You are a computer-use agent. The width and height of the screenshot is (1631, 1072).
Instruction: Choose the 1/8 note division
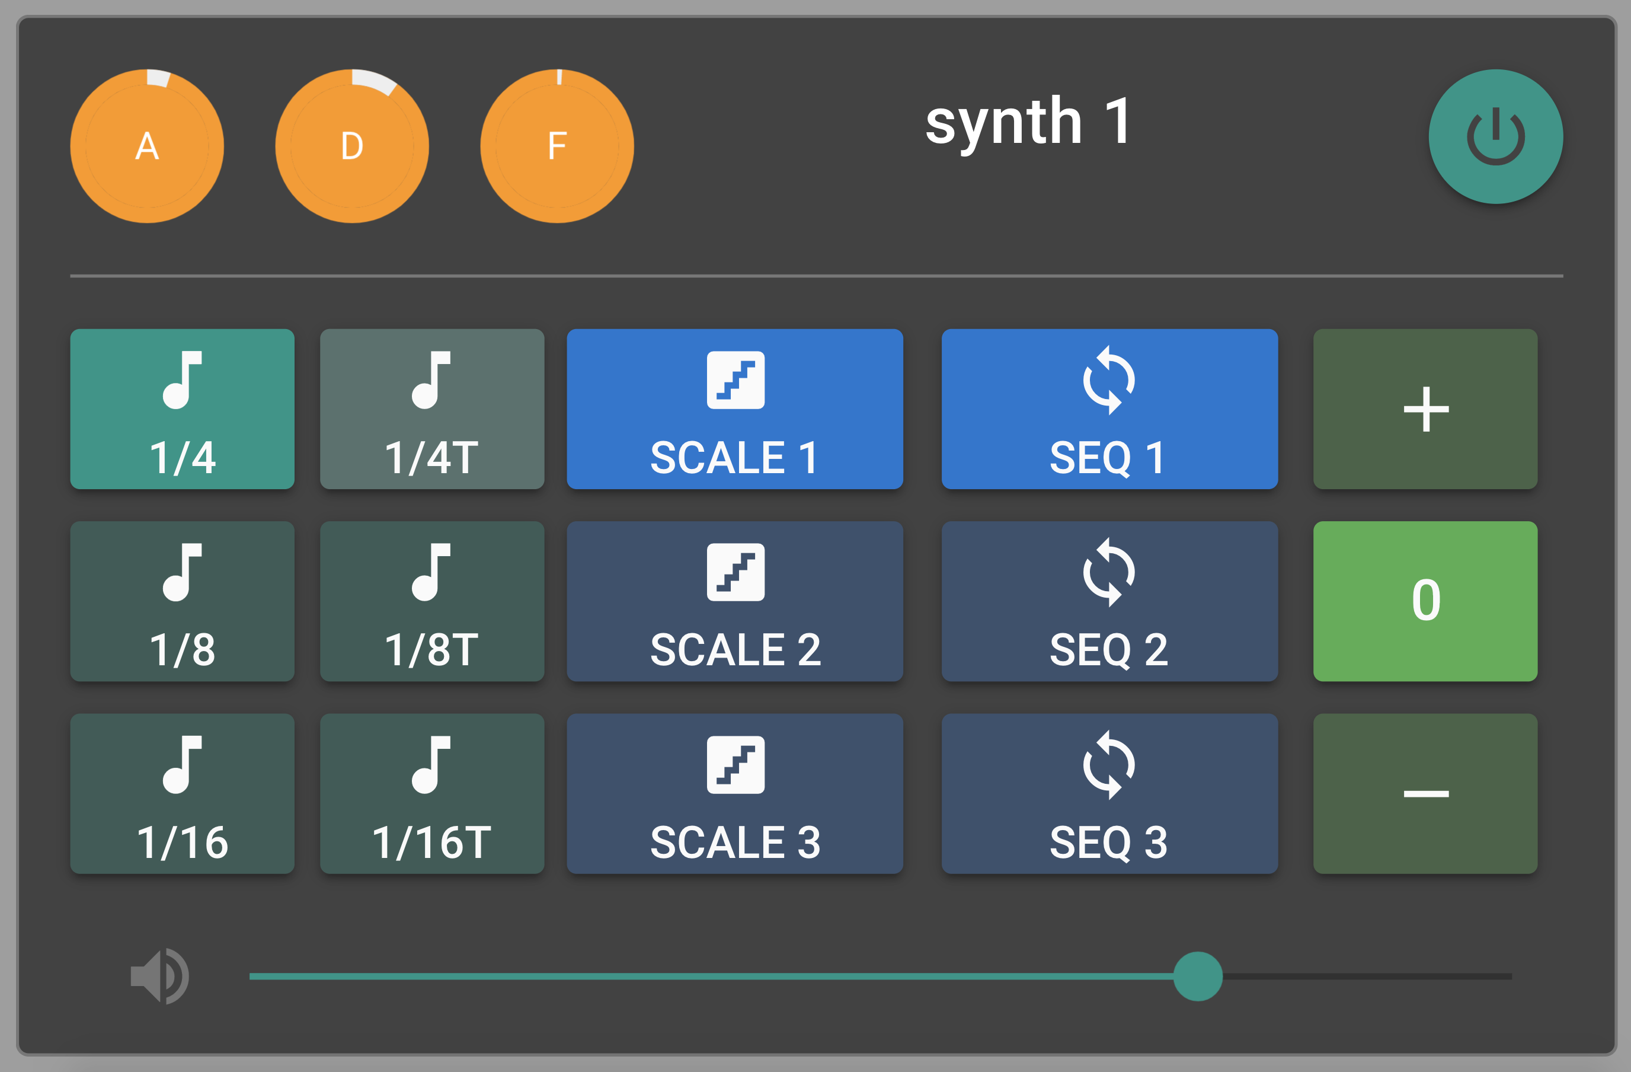tap(183, 601)
